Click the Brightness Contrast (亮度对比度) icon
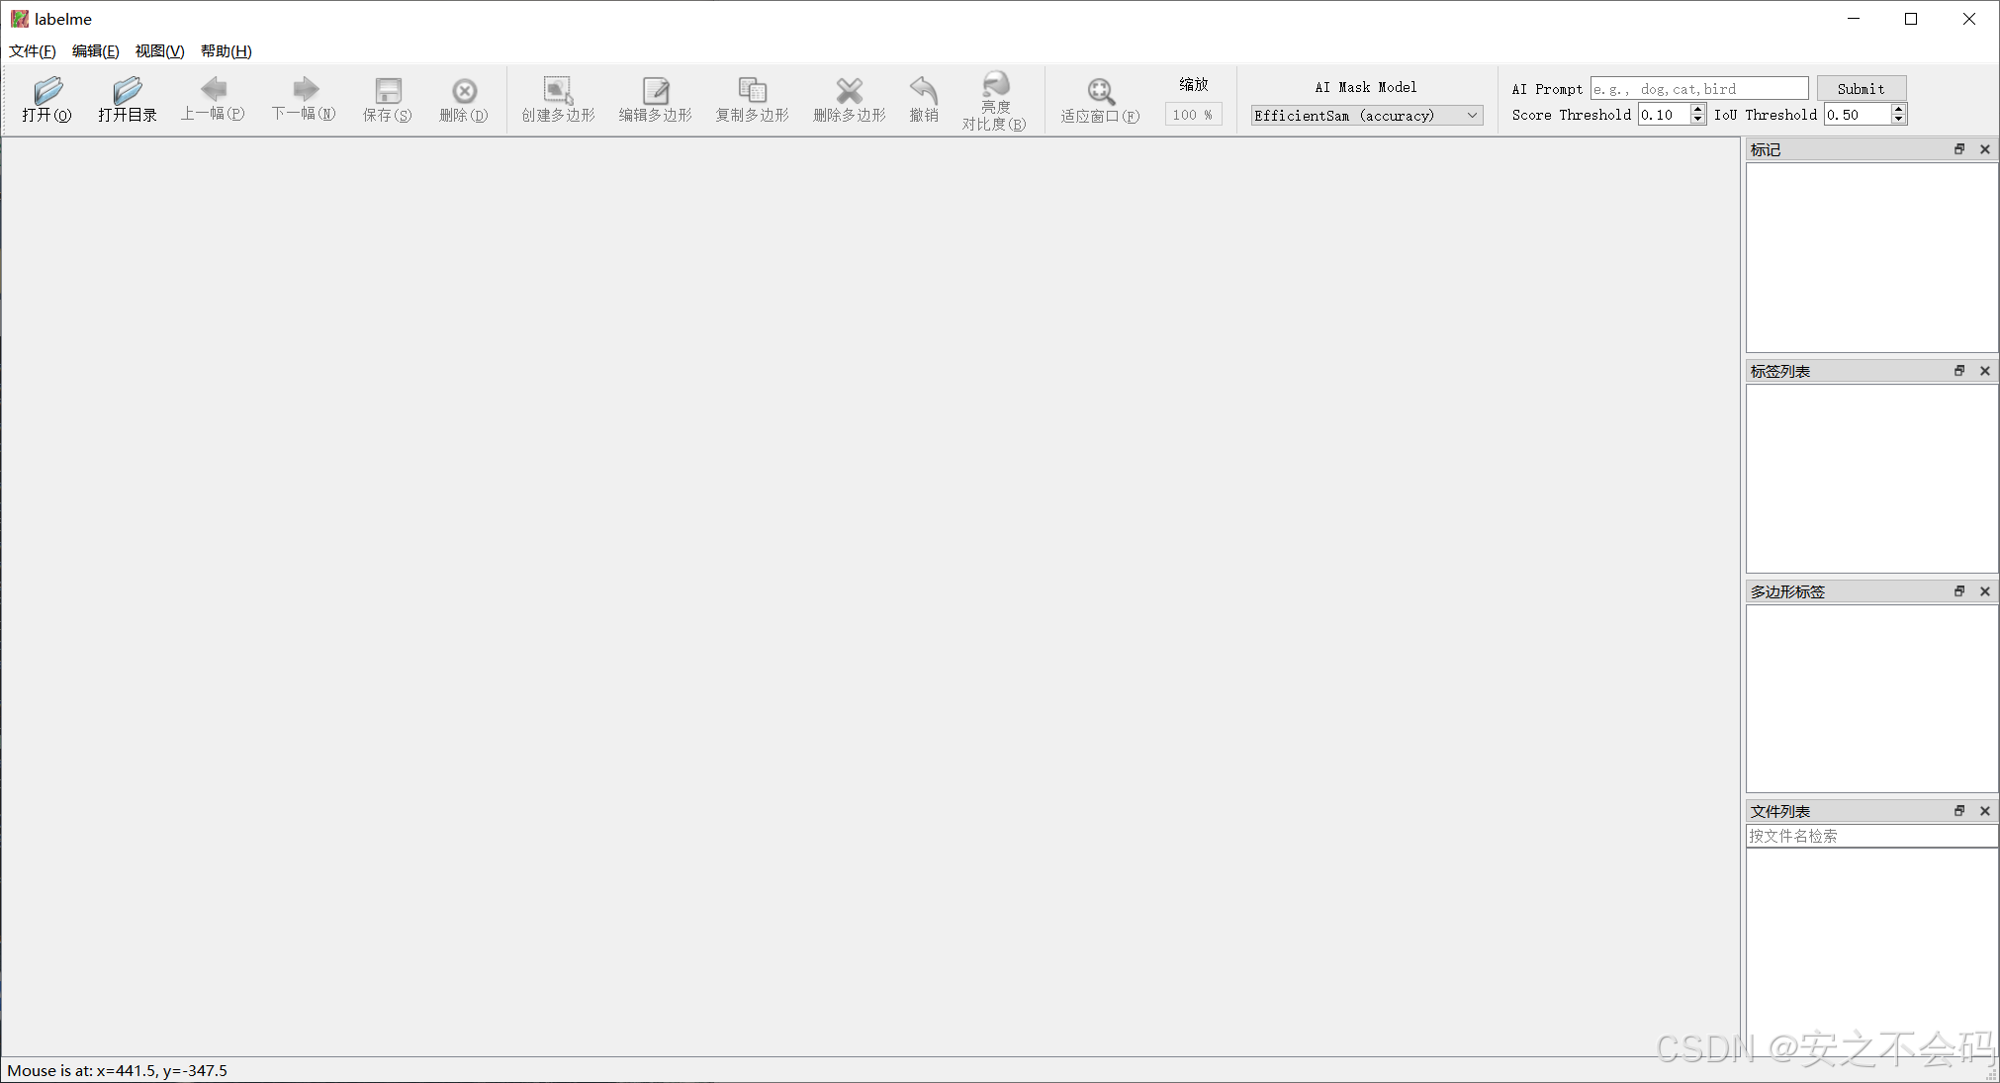Screen dimensions: 2000x1083 point(995,85)
